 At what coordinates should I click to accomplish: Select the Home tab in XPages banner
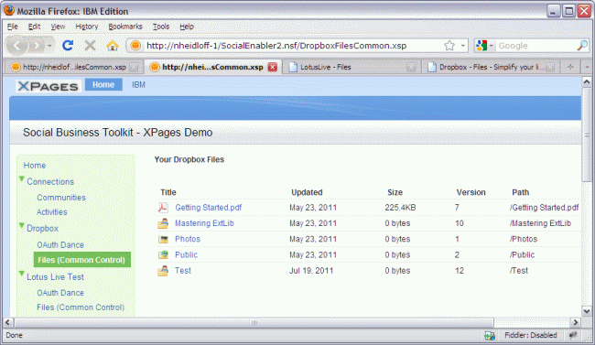pyautogui.click(x=103, y=84)
